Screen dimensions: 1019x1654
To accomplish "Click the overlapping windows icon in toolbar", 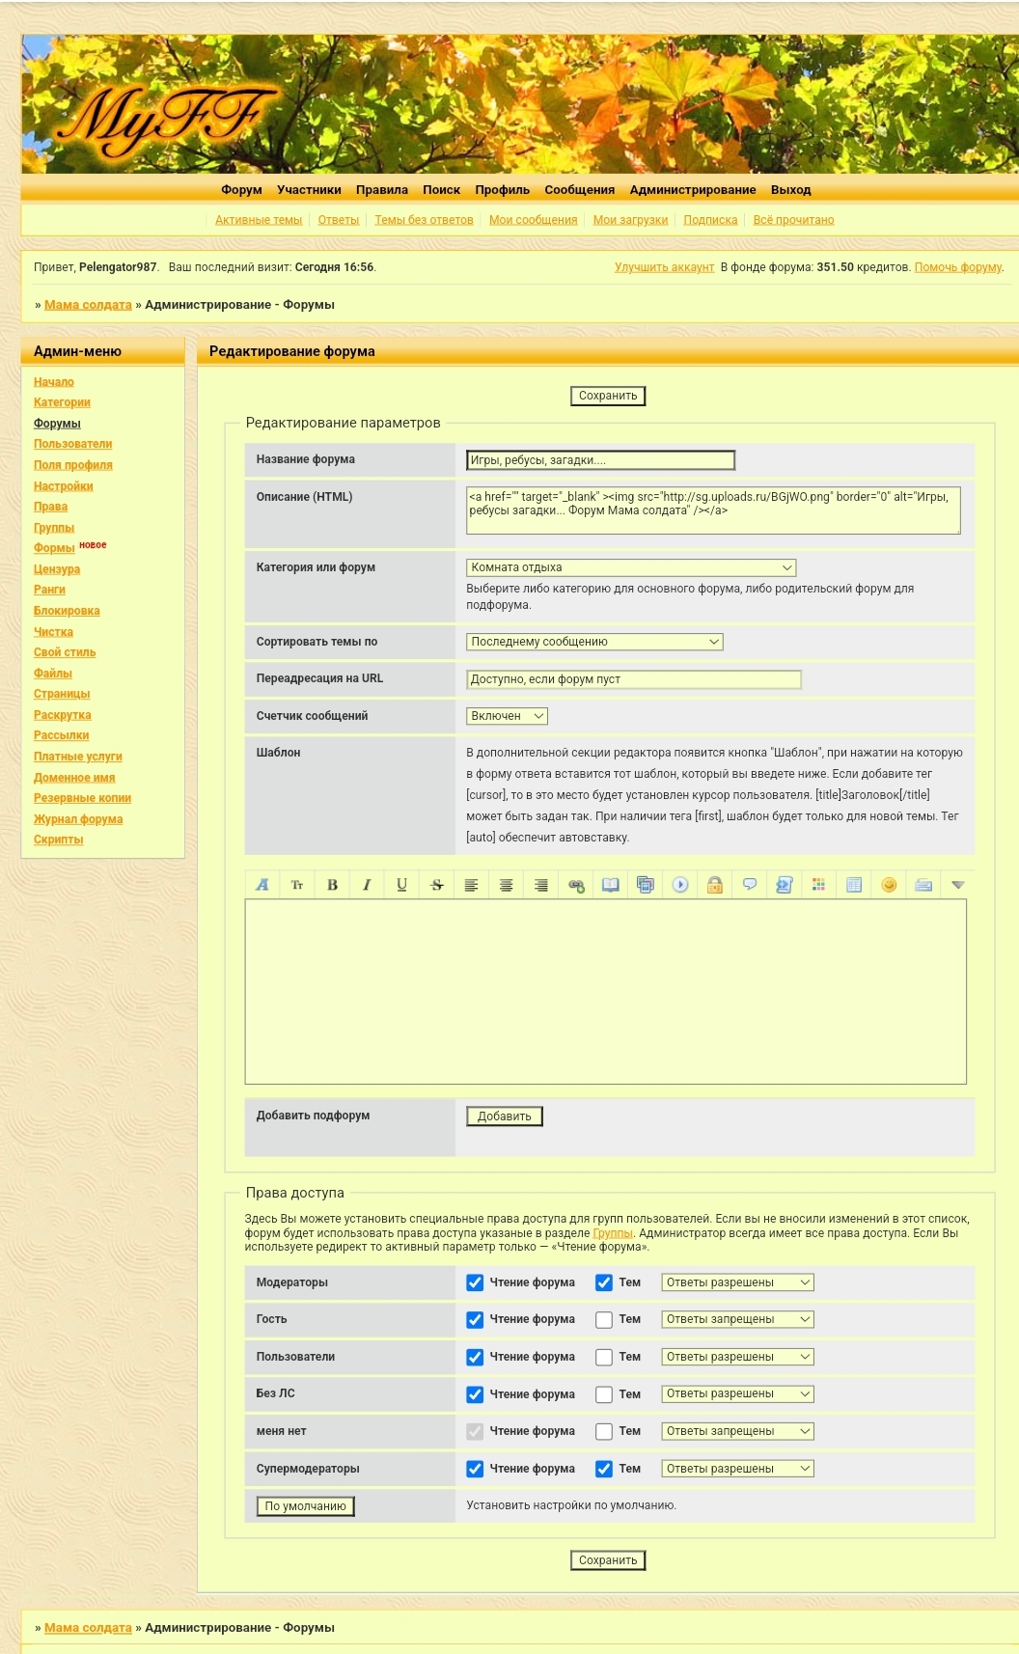I will [x=646, y=885].
